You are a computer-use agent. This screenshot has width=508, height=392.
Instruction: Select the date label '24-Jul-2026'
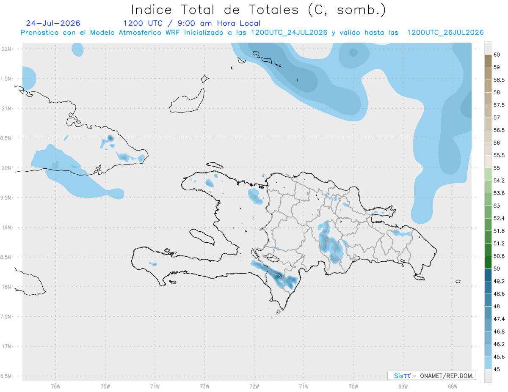pos(53,23)
